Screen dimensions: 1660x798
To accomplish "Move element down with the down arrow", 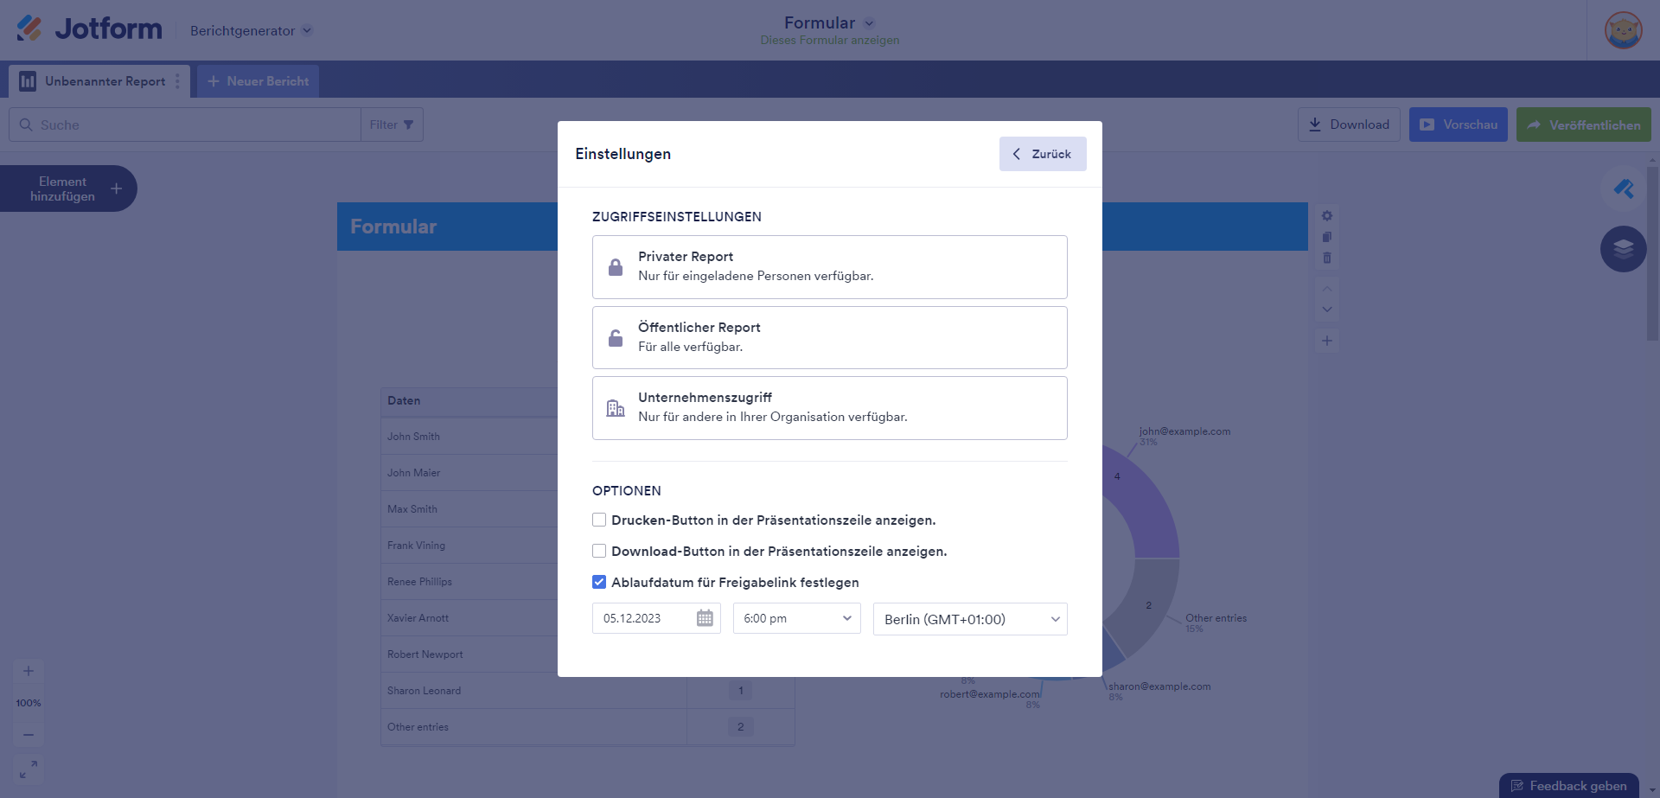I will (1327, 310).
